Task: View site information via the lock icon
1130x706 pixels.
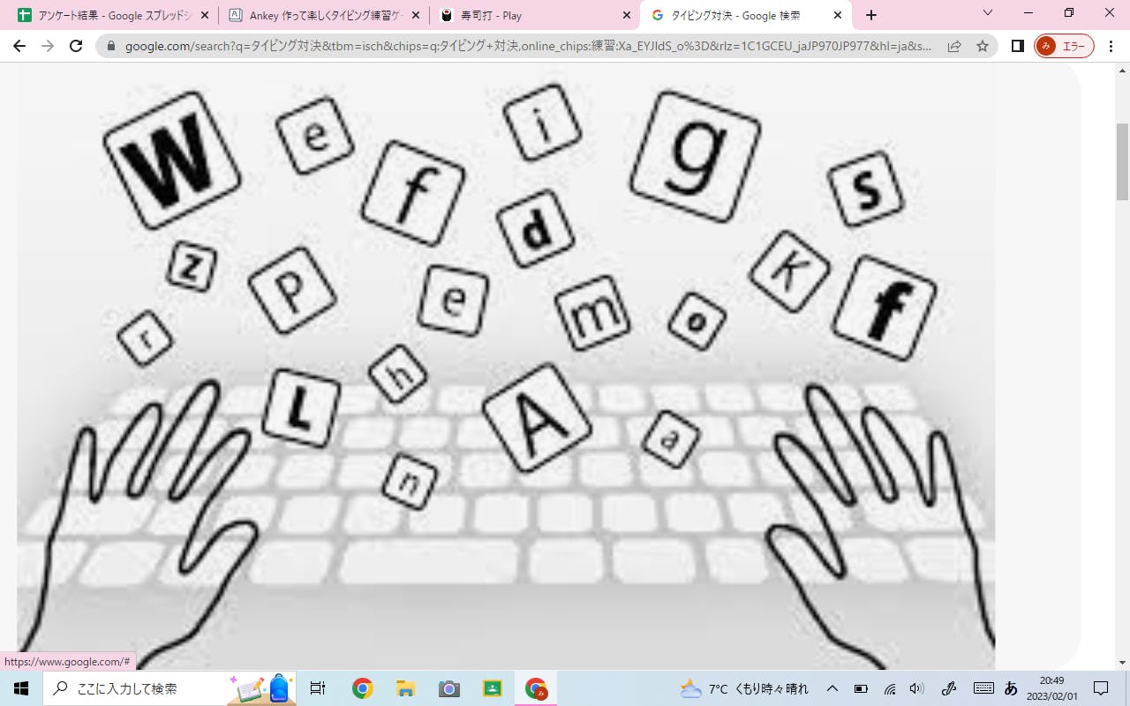Action: [x=111, y=46]
